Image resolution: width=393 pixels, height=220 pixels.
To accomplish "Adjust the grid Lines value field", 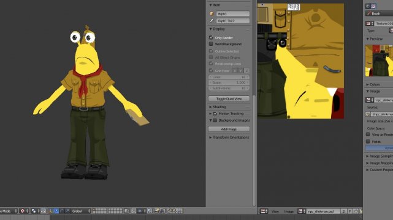I will coord(229,77).
